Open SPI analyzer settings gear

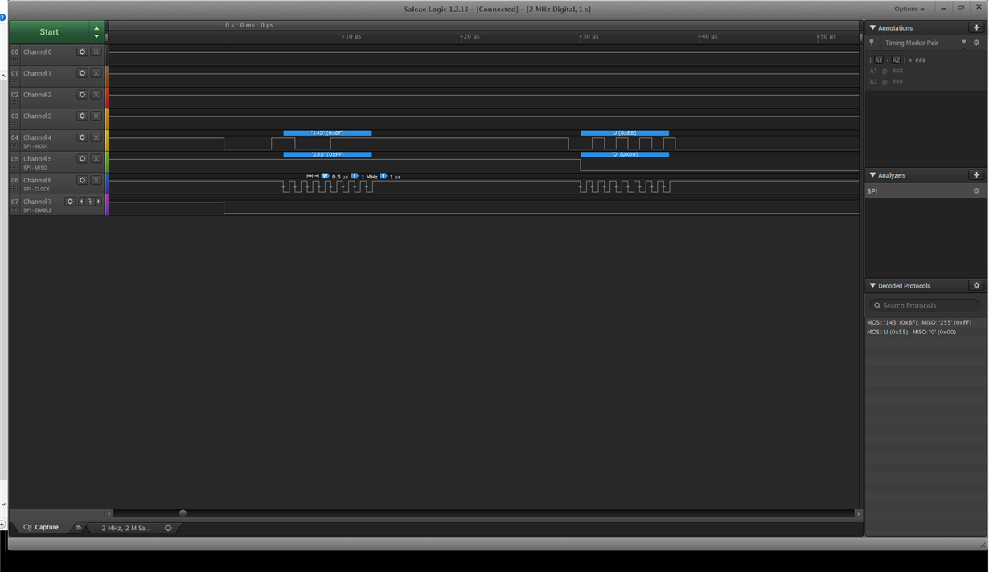[x=976, y=191]
